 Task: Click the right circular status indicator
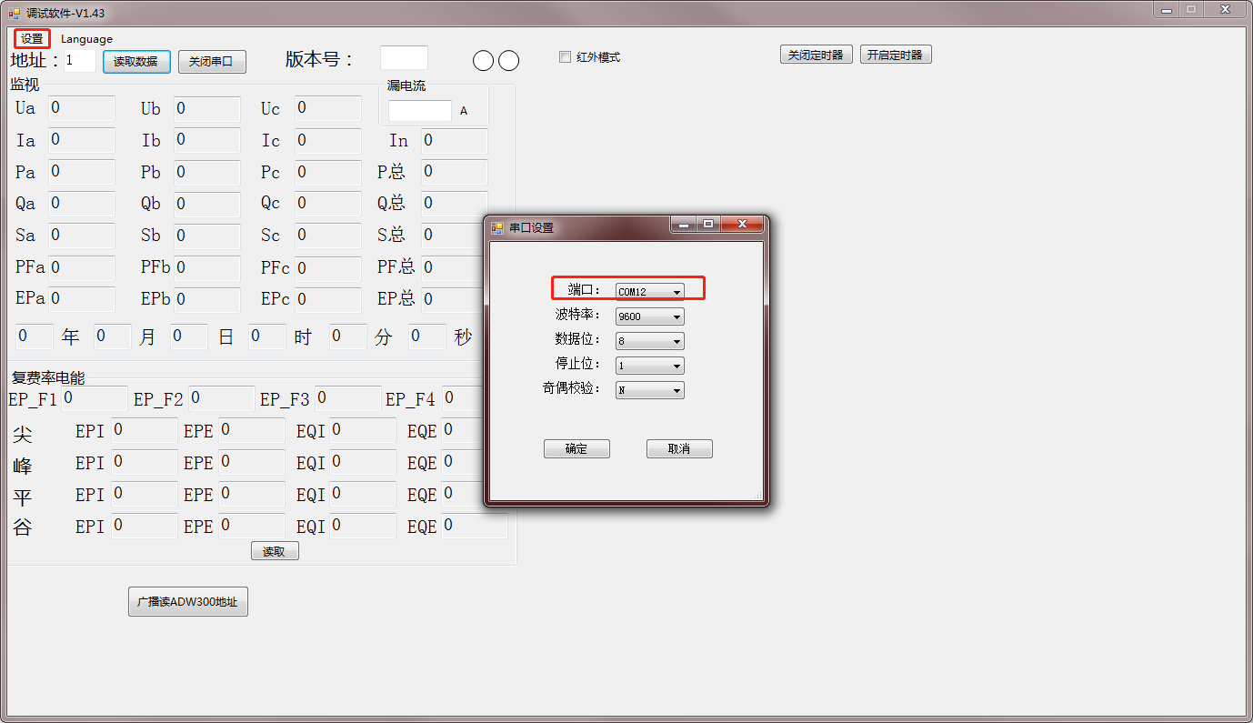tap(509, 60)
